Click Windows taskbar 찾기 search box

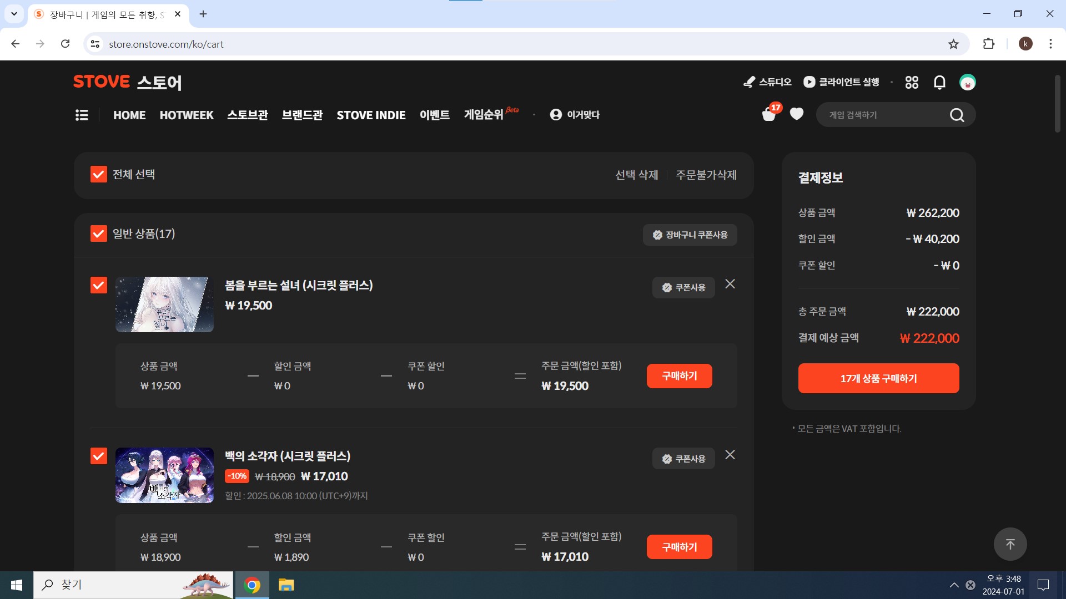(133, 585)
